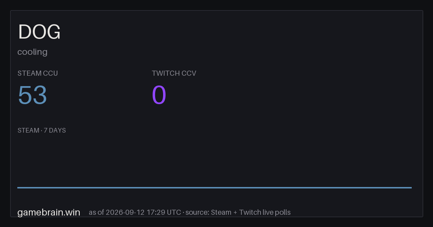Click the purple Twitch viewer count 0
This screenshot has height=227, width=433.
pos(159,95)
